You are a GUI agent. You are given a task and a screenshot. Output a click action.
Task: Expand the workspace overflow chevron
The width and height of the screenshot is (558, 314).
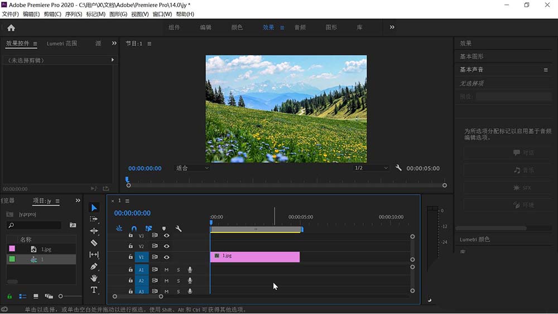pos(392,27)
